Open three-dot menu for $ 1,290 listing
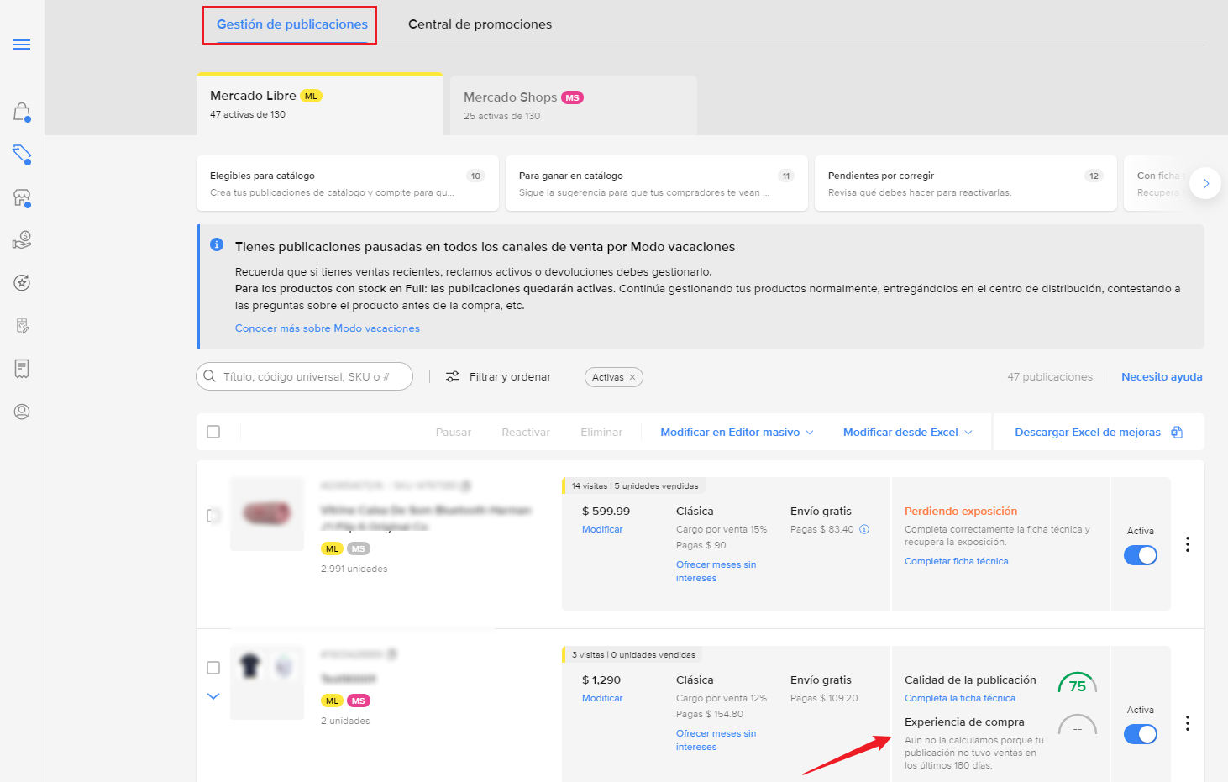1228x782 pixels. 1188,723
